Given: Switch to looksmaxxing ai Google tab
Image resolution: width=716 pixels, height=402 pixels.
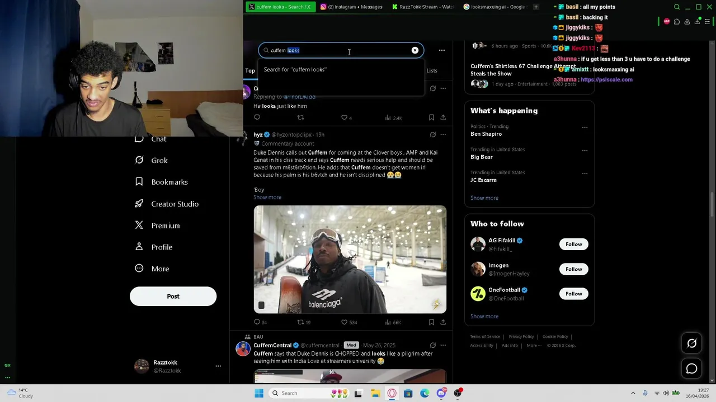Looking at the screenshot, I should coord(494,7).
